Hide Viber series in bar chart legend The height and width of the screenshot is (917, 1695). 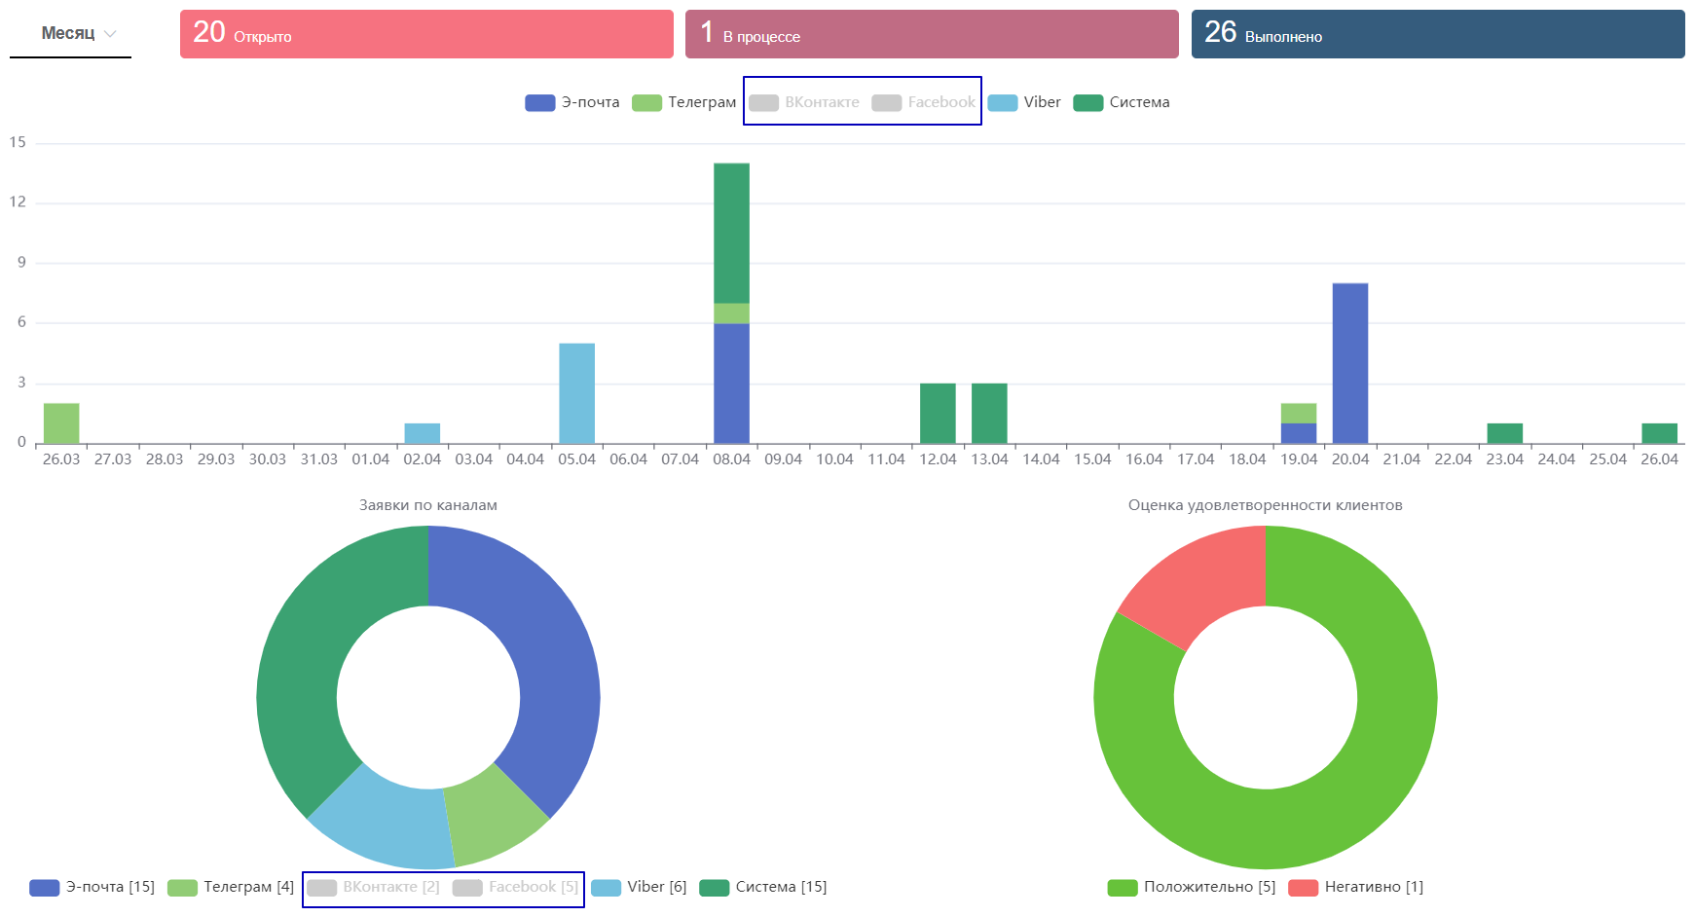click(x=1024, y=102)
